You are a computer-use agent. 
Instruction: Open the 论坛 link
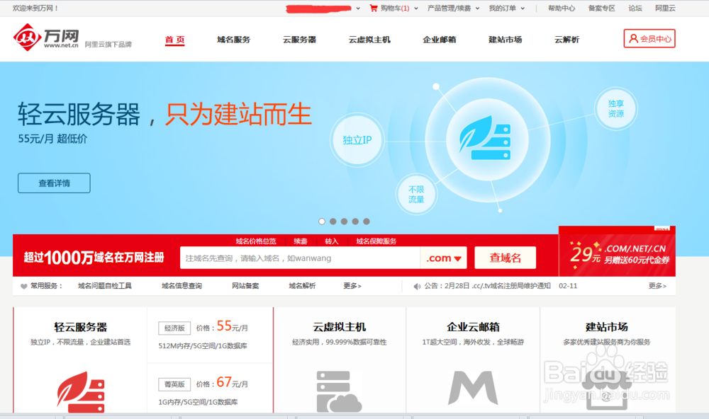635,8
